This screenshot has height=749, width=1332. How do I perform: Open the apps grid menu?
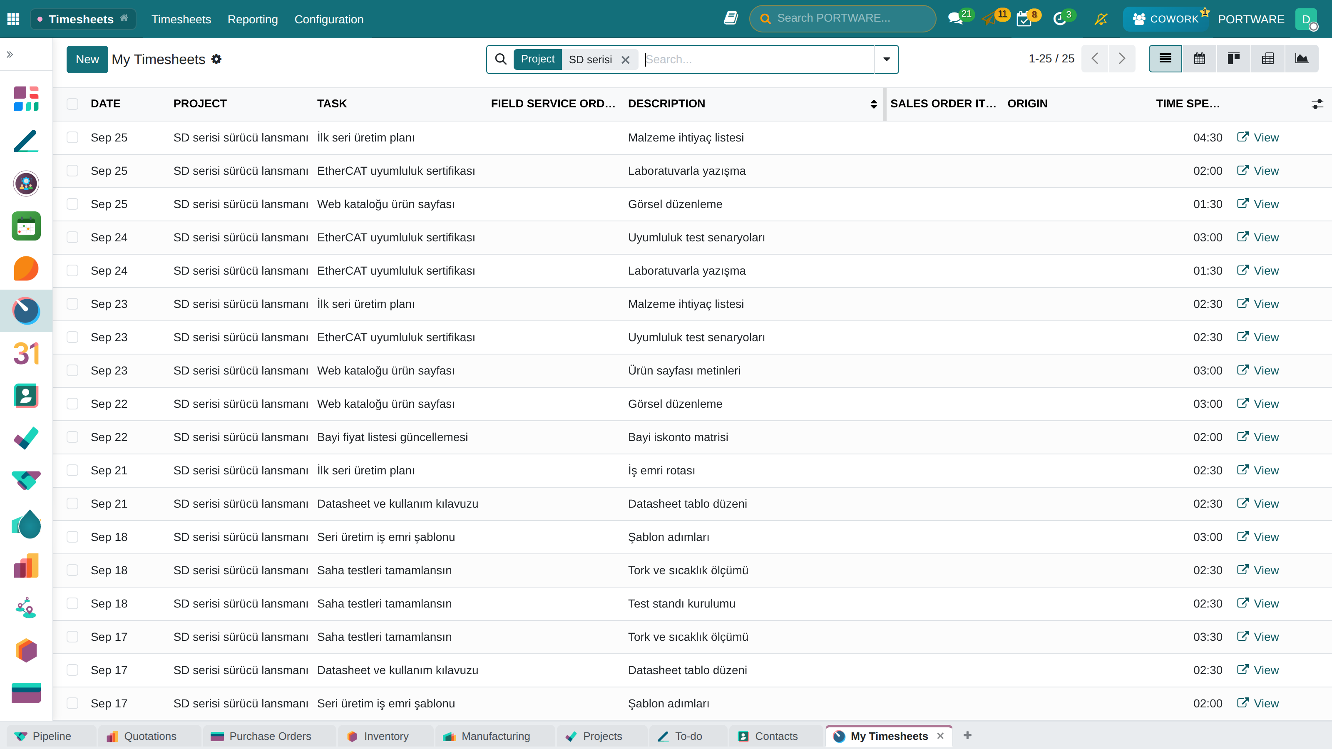pyautogui.click(x=13, y=19)
